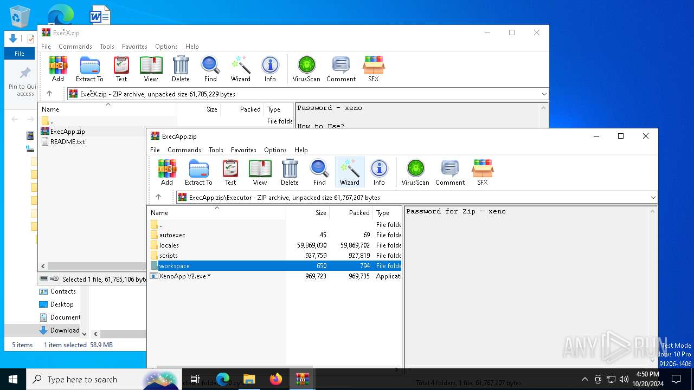Viewport: 694px width, 390px height.
Task: Click Find icon in ExecApp.zip window
Action: tap(319, 173)
